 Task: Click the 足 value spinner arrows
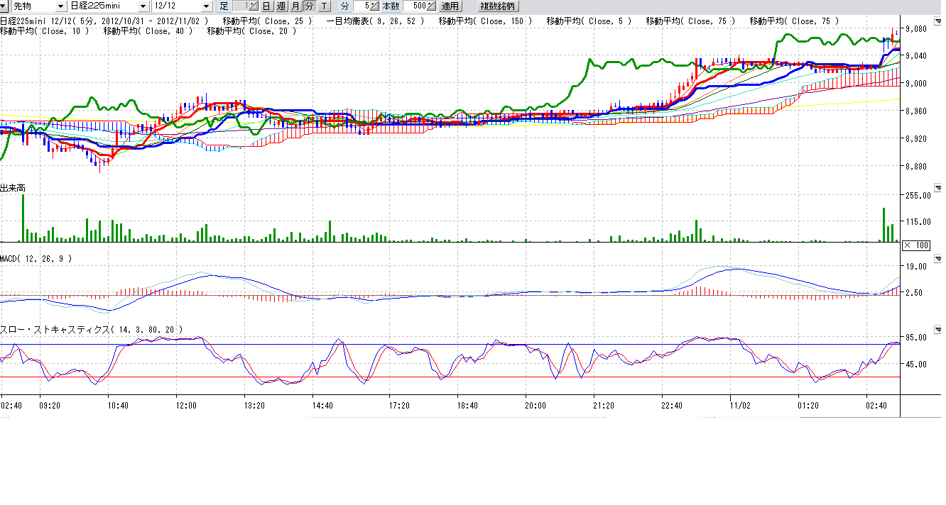pos(254,6)
